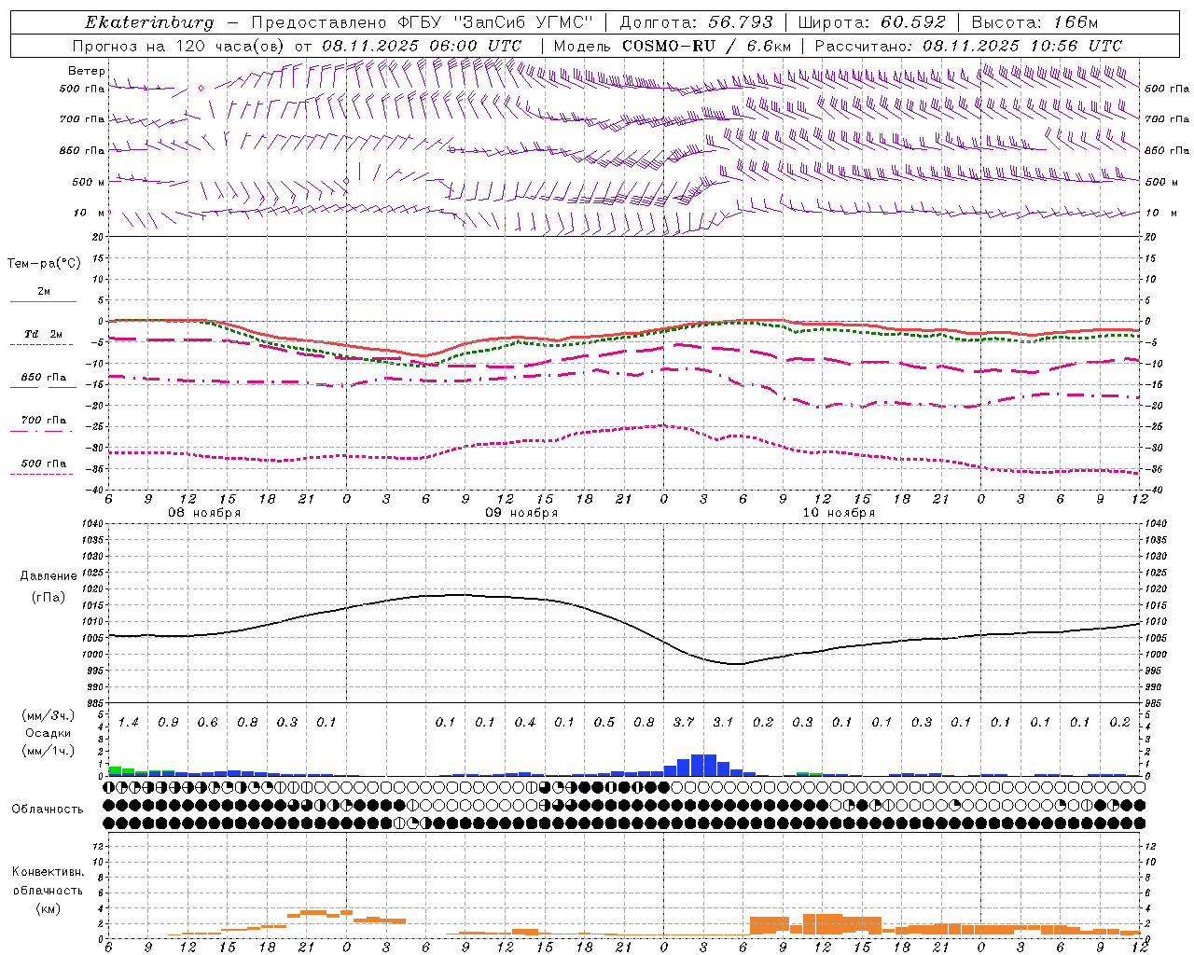Click the "Широта: 60.592" value in the header

tap(871, 22)
